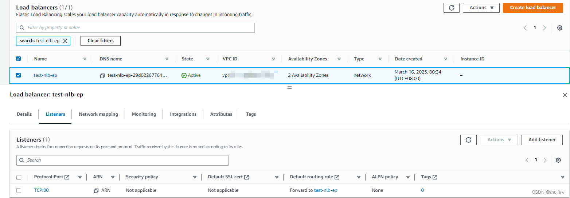
Task: Click the Add listener button
Action: coord(542,140)
